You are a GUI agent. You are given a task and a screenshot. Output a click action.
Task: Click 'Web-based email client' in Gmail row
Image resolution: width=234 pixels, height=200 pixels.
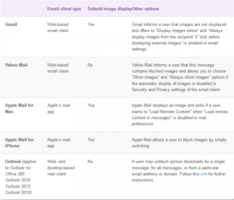58,27
